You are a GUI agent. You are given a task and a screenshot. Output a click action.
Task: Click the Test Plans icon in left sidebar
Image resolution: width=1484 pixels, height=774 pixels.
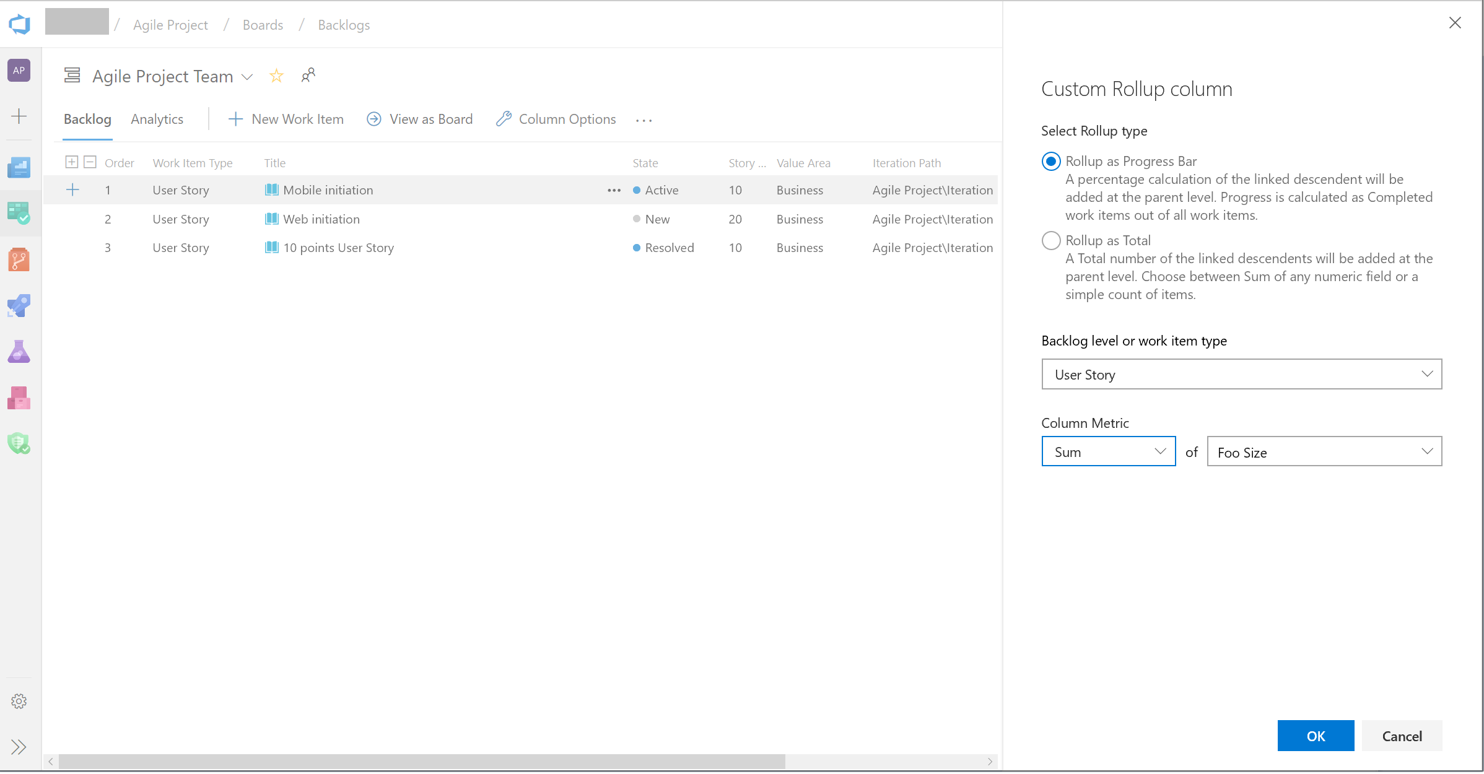coord(20,351)
